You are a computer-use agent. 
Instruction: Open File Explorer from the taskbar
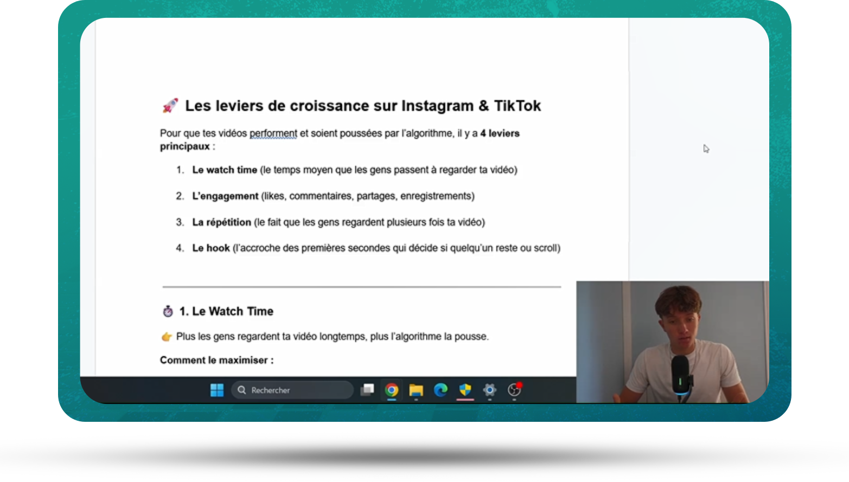416,390
